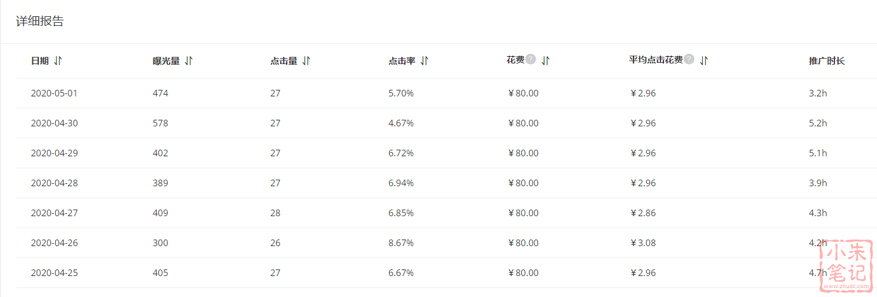Click the 2020-04-29 row date

click(x=54, y=153)
